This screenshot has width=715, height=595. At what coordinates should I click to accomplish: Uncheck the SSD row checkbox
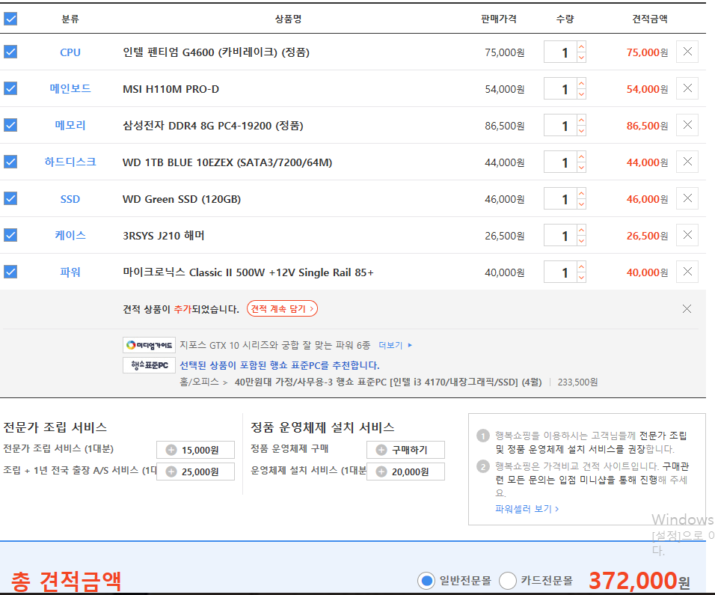10,198
